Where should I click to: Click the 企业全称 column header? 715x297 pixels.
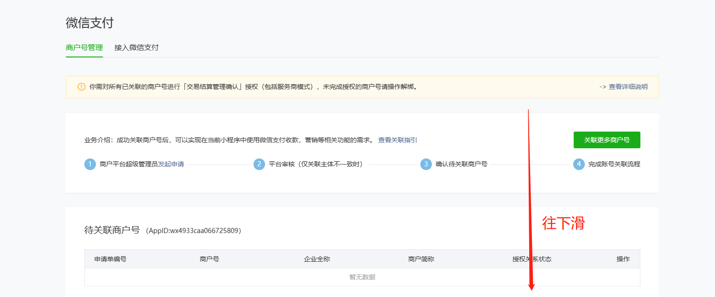pyautogui.click(x=317, y=259)
